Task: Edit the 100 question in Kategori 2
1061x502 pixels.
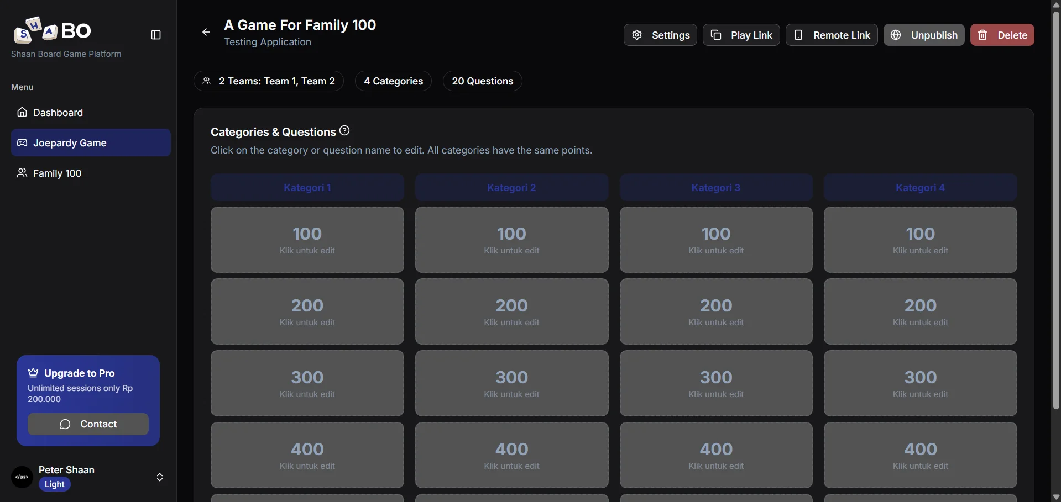Action: pyautogui.click(x=511, y=240)
